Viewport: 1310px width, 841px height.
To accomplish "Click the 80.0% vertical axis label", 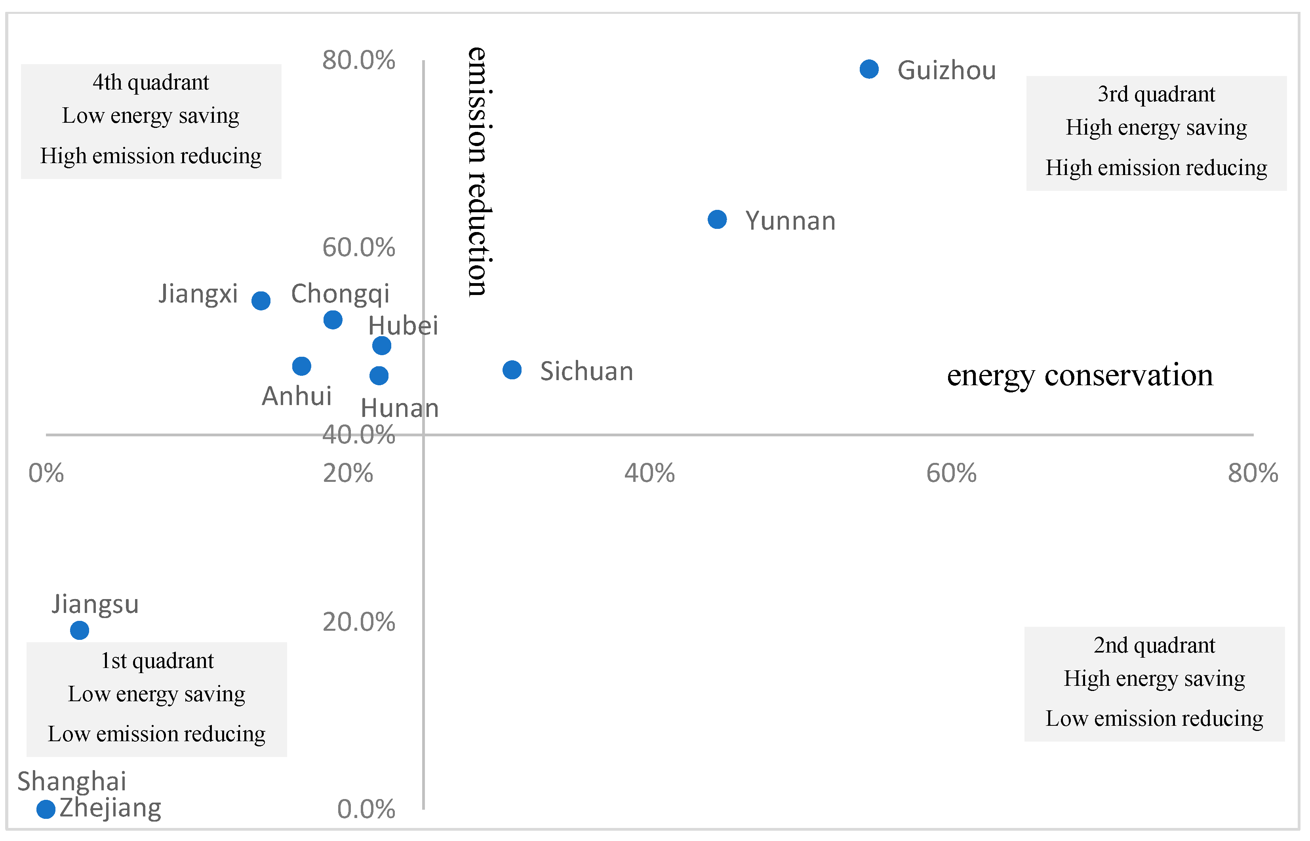I will (x=358, y=60).
